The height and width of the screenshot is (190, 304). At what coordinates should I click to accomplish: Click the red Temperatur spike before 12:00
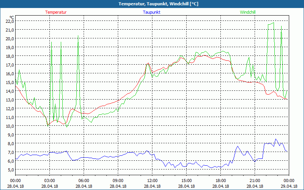(148, 63)
